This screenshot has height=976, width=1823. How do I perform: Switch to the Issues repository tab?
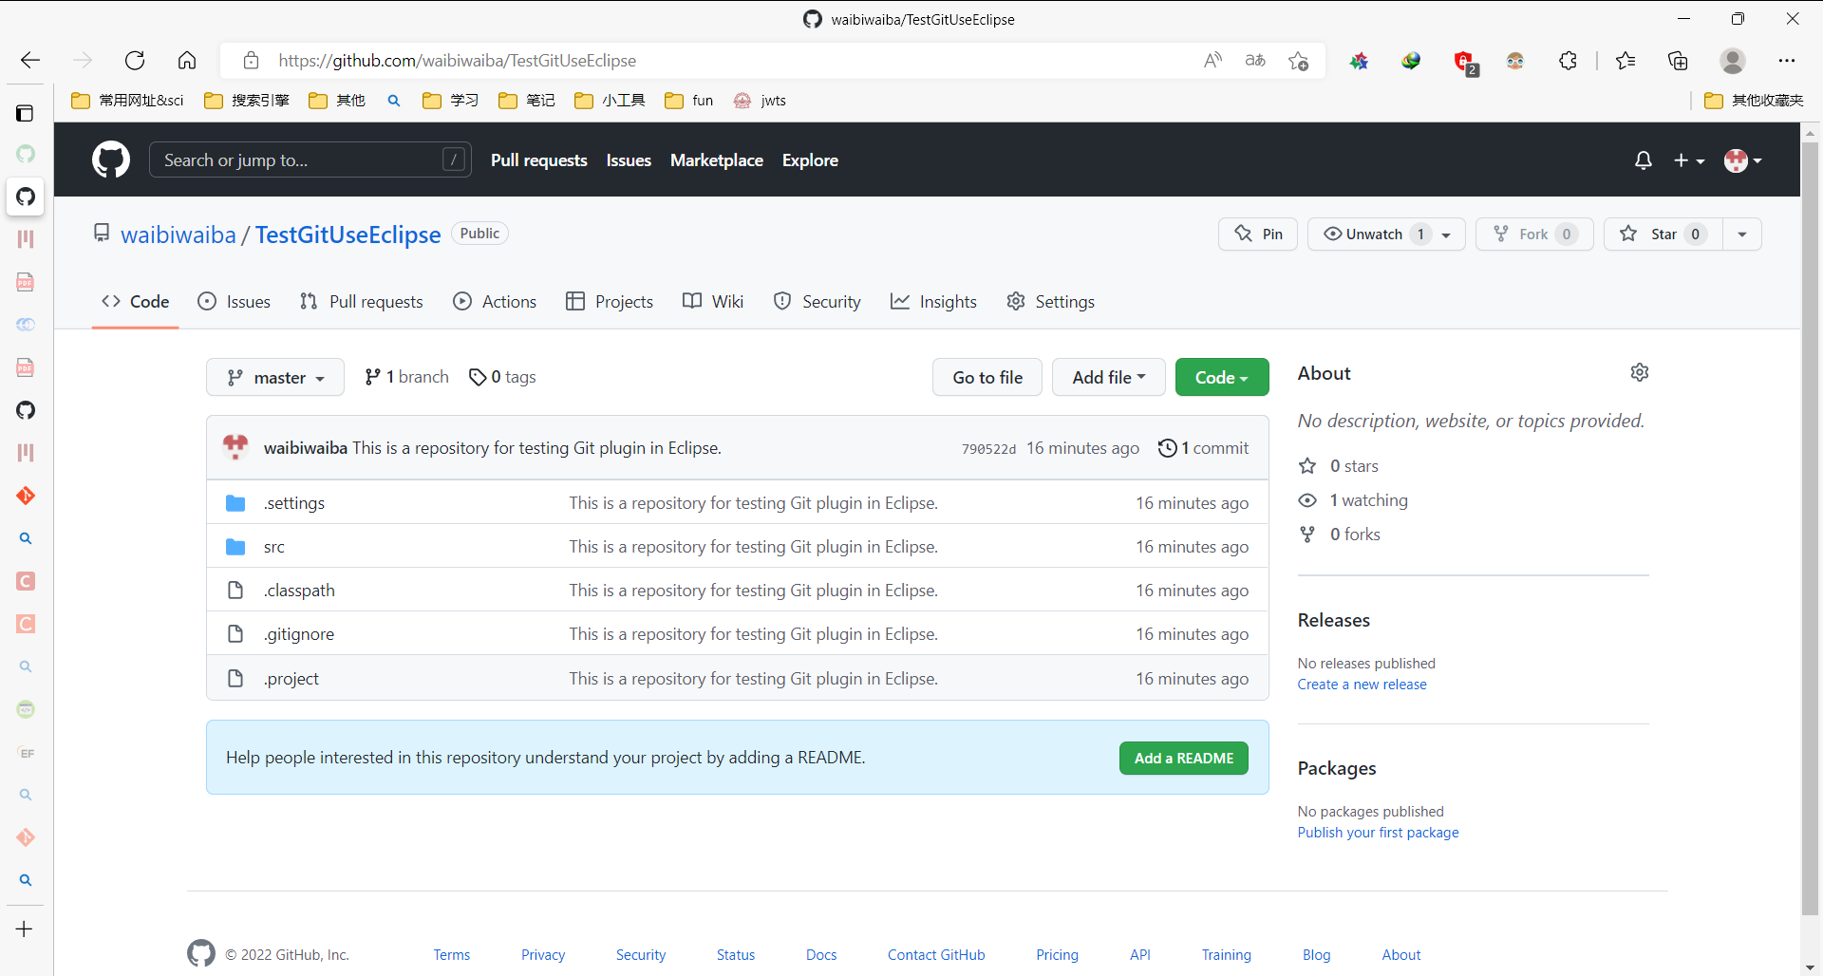235,302
